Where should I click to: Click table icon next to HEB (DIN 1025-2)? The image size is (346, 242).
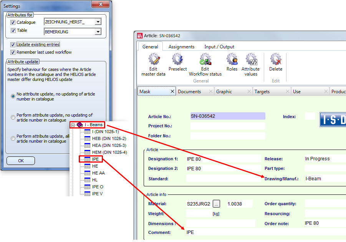pyautogui.click(x=88, y=138)
